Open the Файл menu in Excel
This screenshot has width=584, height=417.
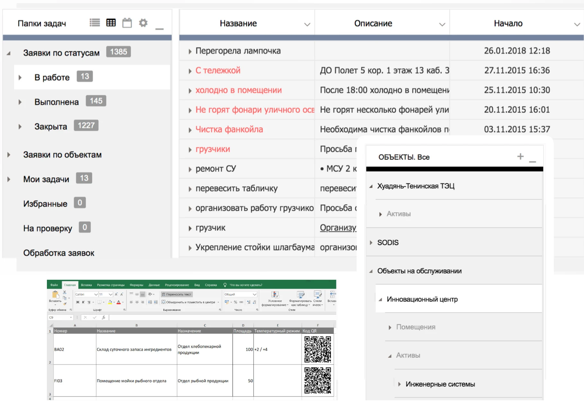54,285
